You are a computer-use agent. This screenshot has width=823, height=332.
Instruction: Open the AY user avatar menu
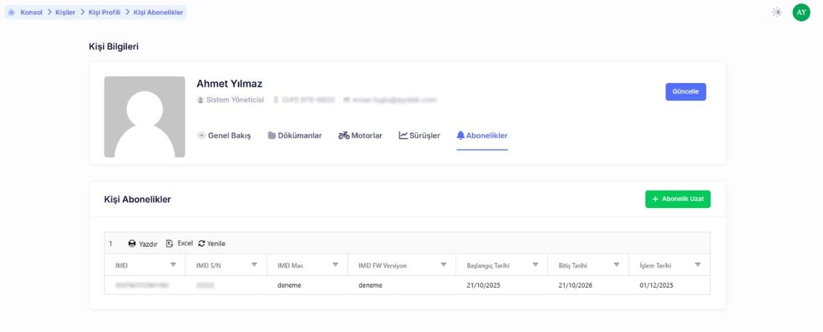pyautogui.click(x=801, y=12)
